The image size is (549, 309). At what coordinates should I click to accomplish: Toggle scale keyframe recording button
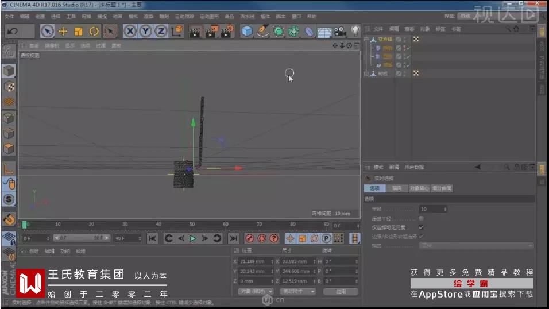tap(302, 238)
